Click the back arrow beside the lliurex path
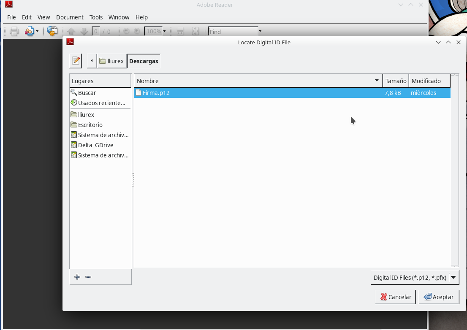Image resolution: width=467 pixels, height=330 pixels. click(x=92, y=61)
